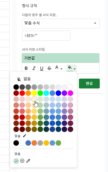108x172 pixels.
Task: Pick the cornflower blue bright swatch
Action: click(x=52, y=93)
